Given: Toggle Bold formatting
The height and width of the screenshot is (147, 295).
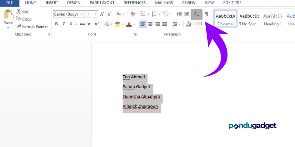Looking at the screenshot, I should click(x=56, y=24).
